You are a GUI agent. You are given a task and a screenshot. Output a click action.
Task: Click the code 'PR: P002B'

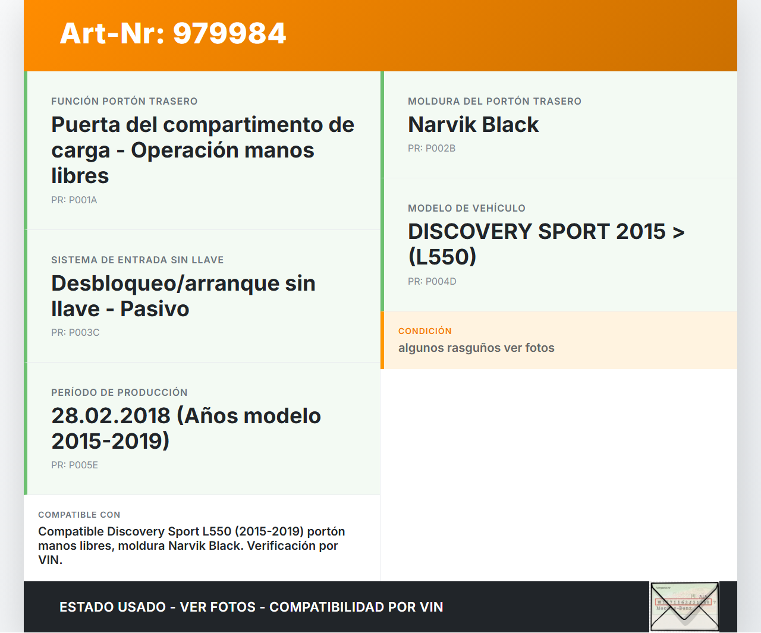coord(432,149)
